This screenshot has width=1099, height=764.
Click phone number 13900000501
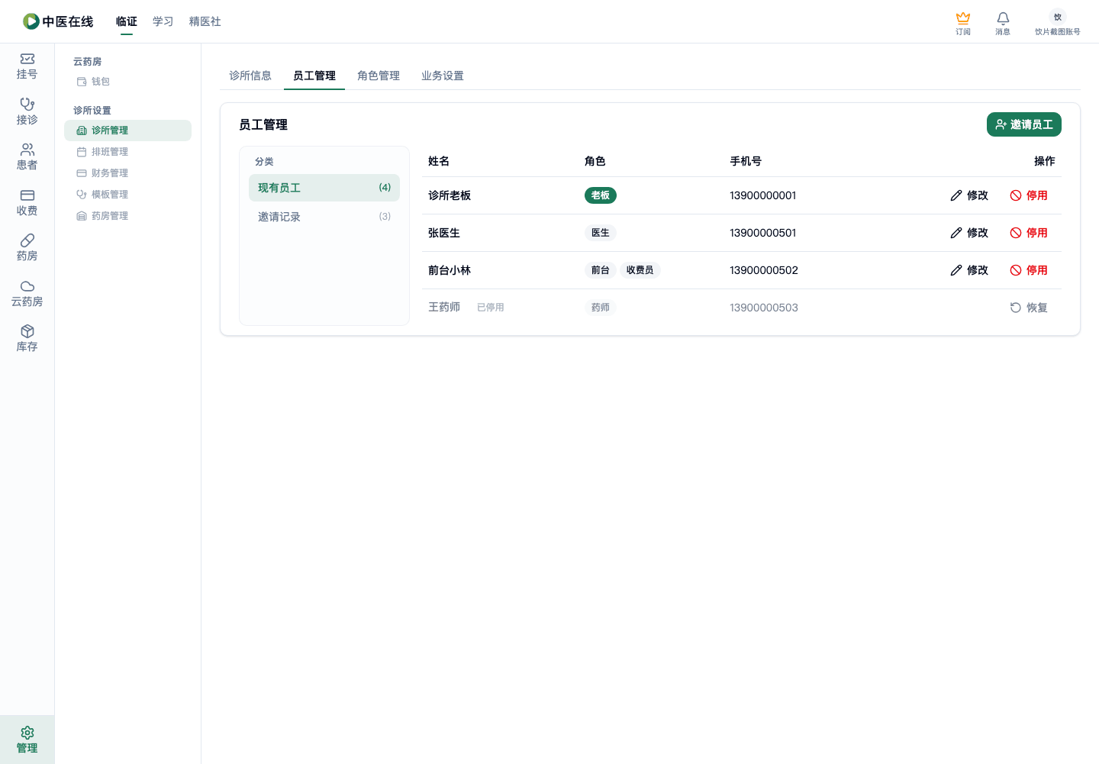763,233
